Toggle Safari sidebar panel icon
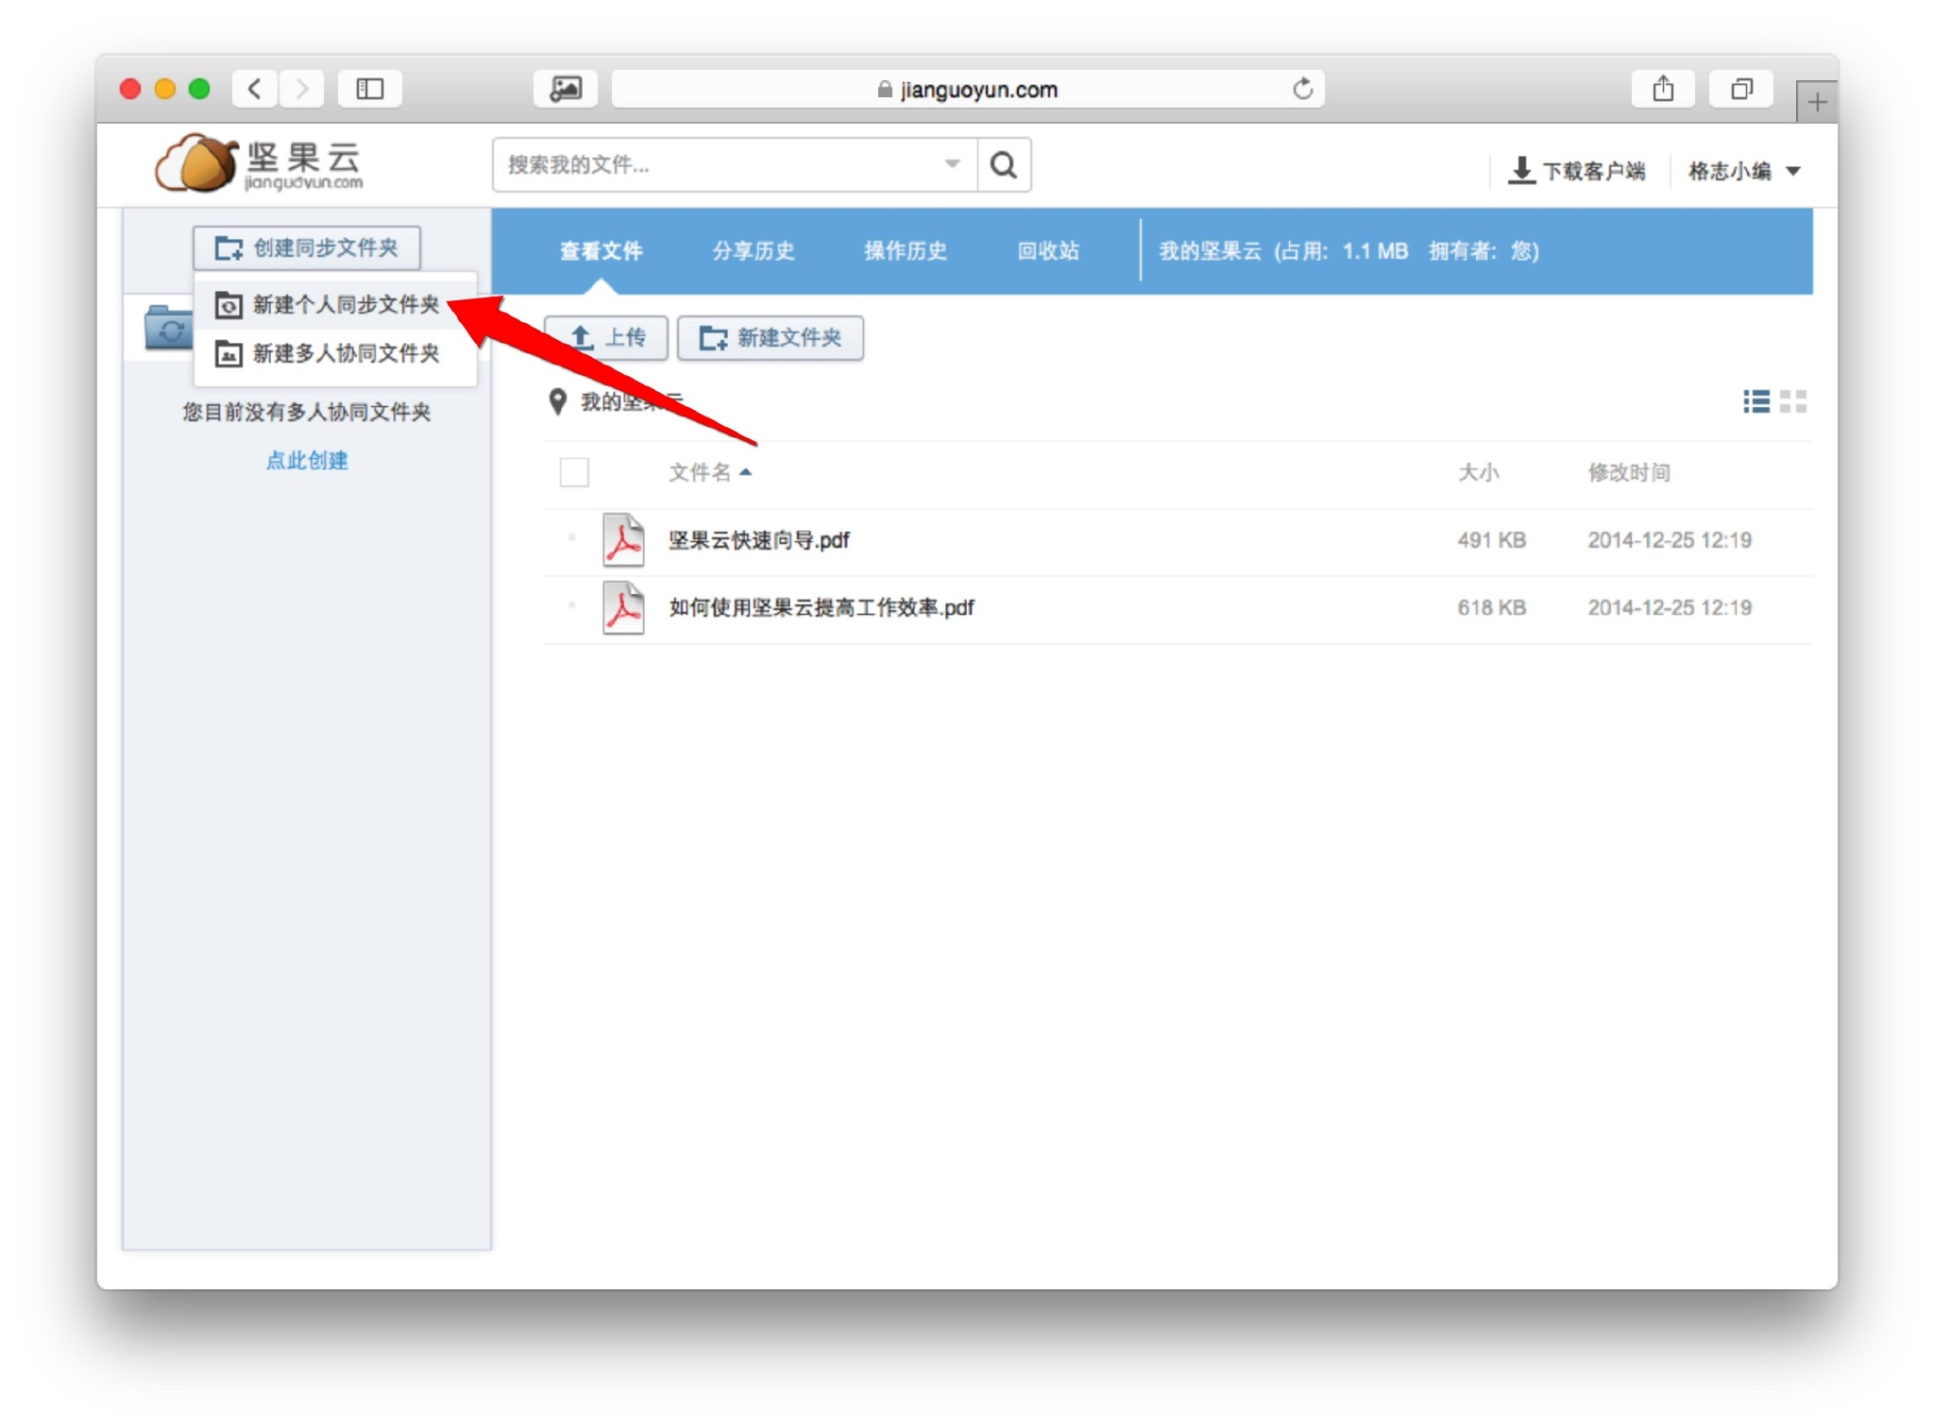 point(369,89)
